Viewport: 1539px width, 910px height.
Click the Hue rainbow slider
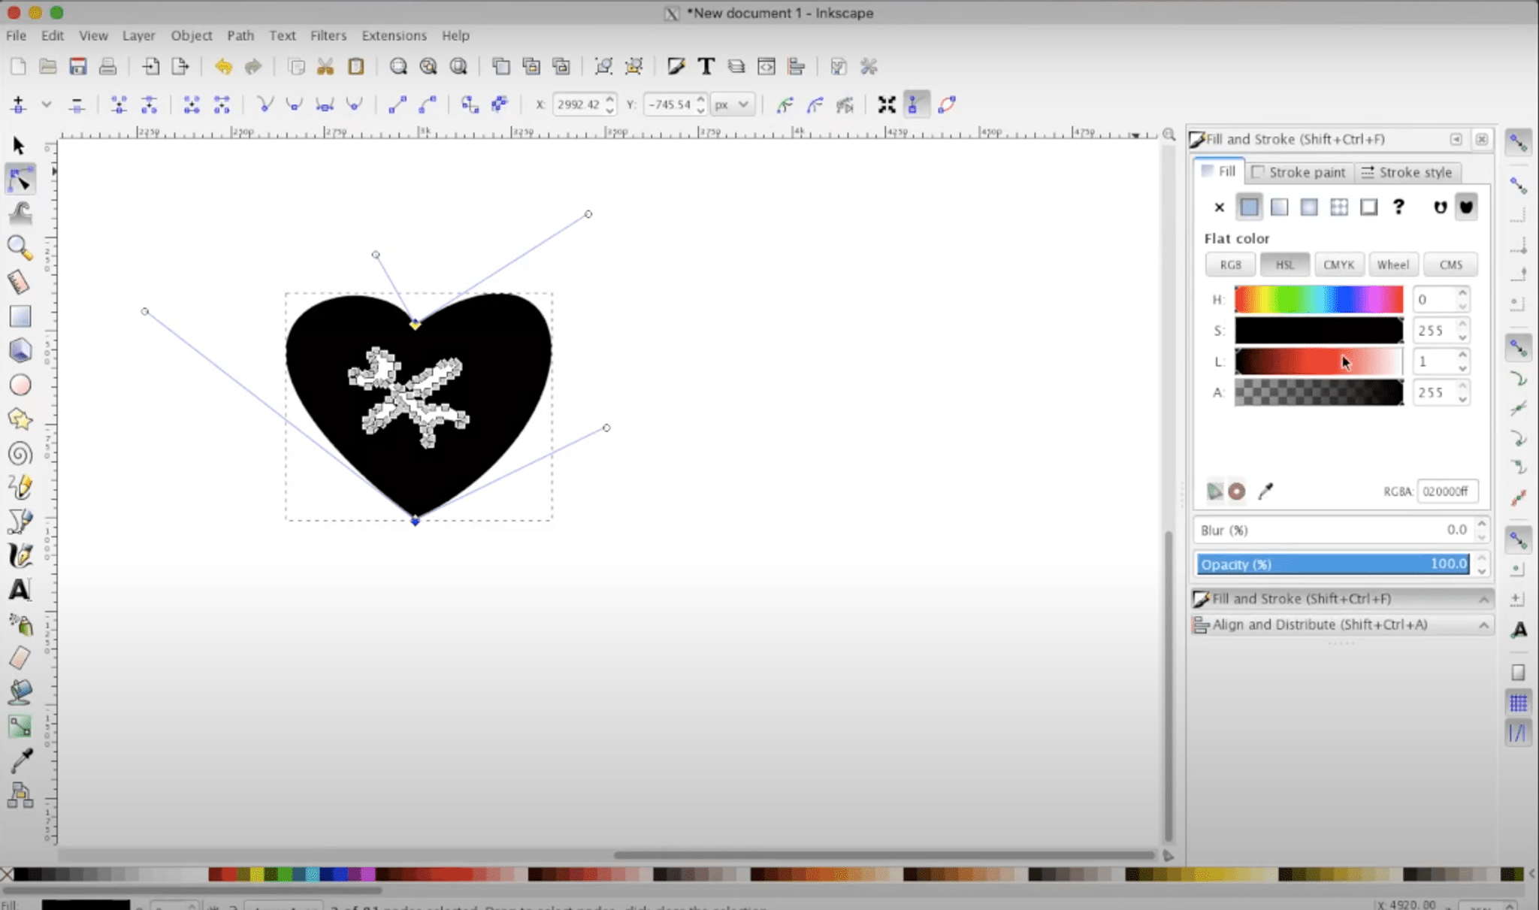(x=1318, y=299)
